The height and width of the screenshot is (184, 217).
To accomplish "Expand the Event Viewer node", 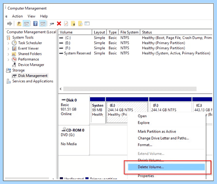I will pos(8,49).
